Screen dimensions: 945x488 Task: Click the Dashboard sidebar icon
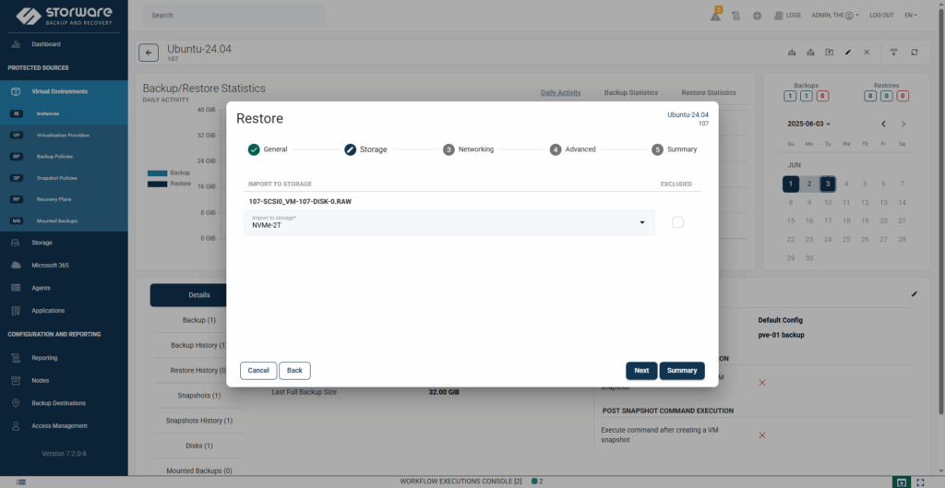[16, 44]
